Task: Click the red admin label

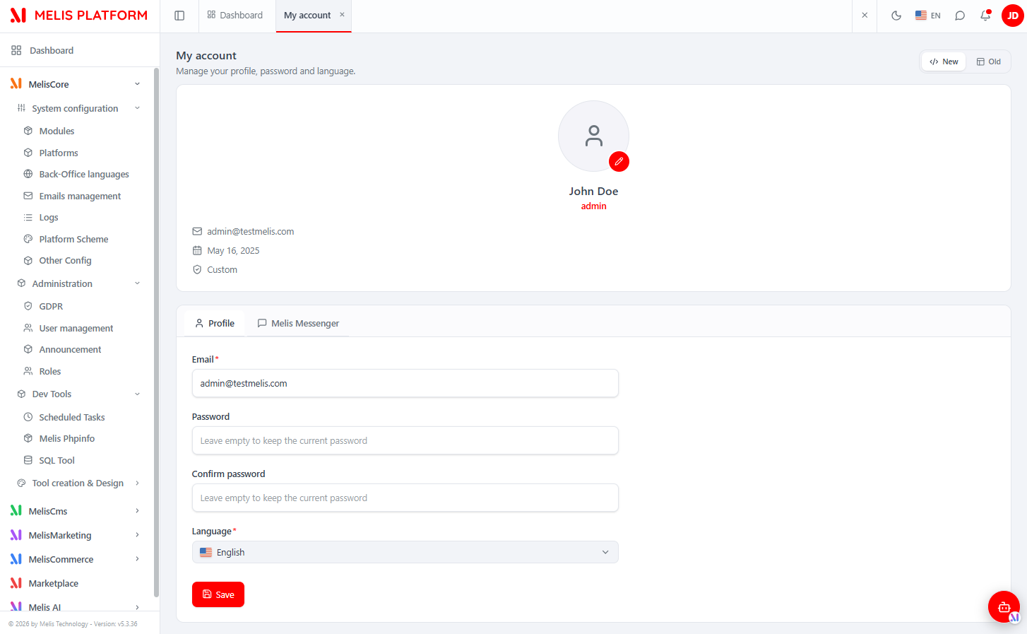Action: [x=593, y=206]
